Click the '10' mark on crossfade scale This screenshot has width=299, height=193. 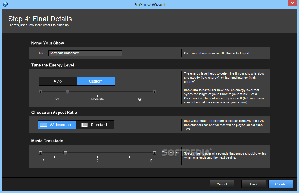click(x=151, y=160)
